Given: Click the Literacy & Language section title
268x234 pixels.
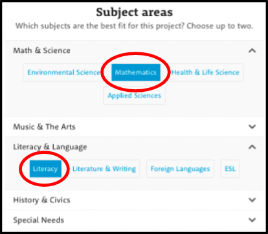Looking at the screenshot, I should pos(50,147).
